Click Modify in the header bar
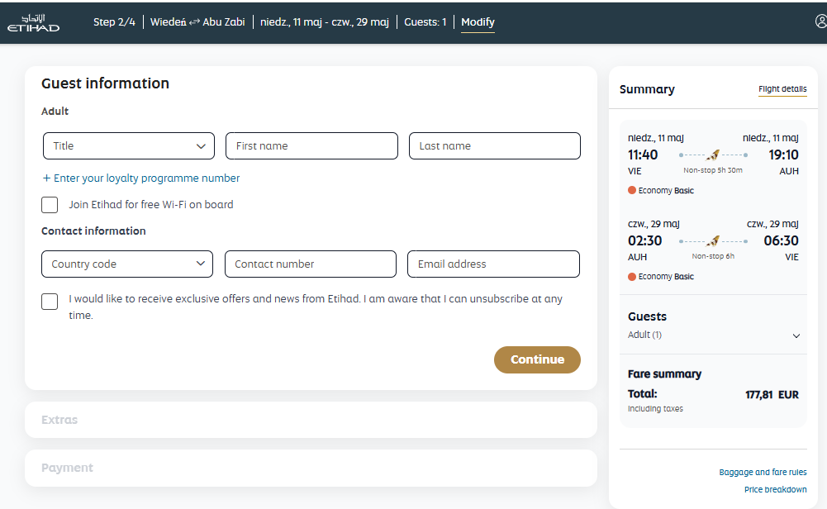 (x=478, y=22)
